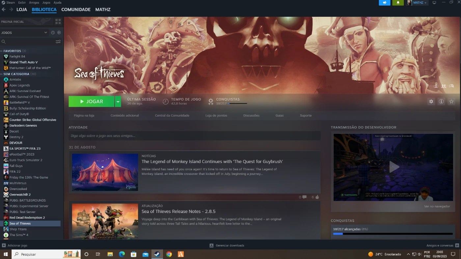Add Sea of Thieves to favorites star
The height and width of the screenshot is (259, 461).
point(451,102)
